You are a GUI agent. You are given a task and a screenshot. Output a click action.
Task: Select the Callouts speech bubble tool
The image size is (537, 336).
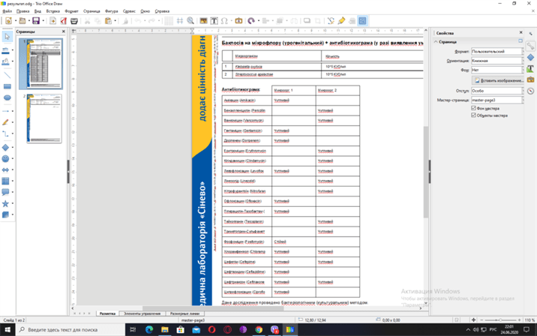(x=5, y=192)
